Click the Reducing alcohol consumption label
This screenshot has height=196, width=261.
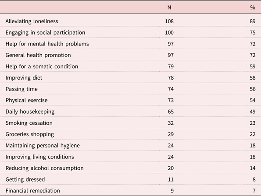pos(45,168)
